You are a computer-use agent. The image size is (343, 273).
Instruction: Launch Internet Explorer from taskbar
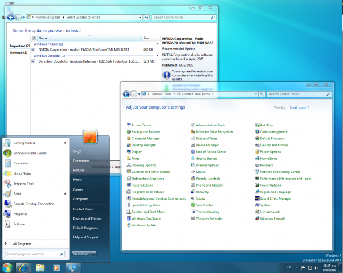click(x=23, y=268)
